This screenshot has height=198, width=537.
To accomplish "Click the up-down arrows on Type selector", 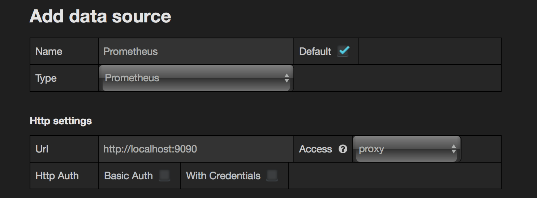I will pos(287,78).
